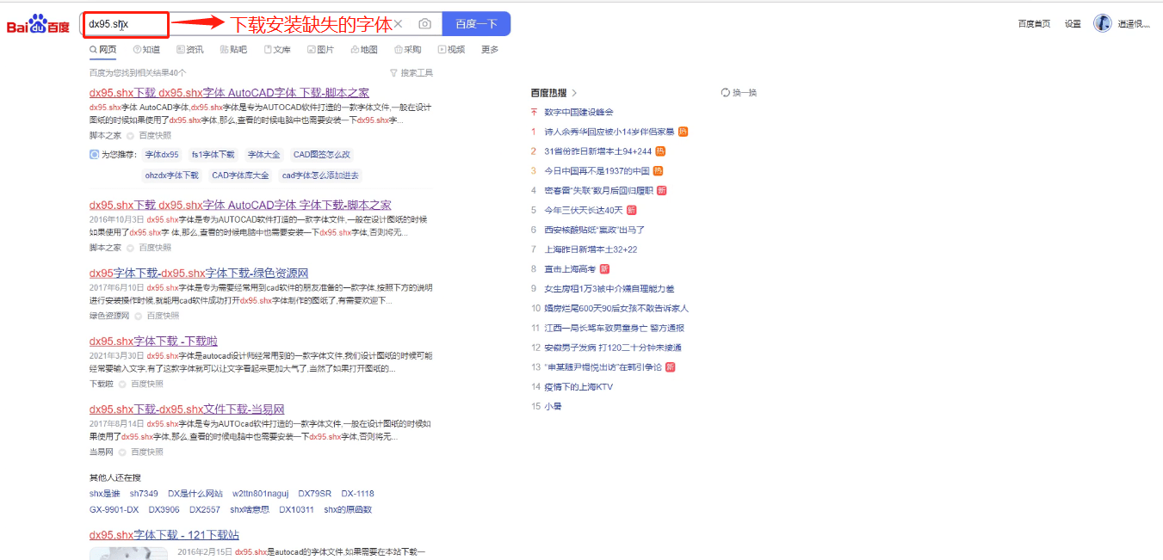Click related search shx是谁
This screenshot has height=560, width=1163.
[104, 494]
